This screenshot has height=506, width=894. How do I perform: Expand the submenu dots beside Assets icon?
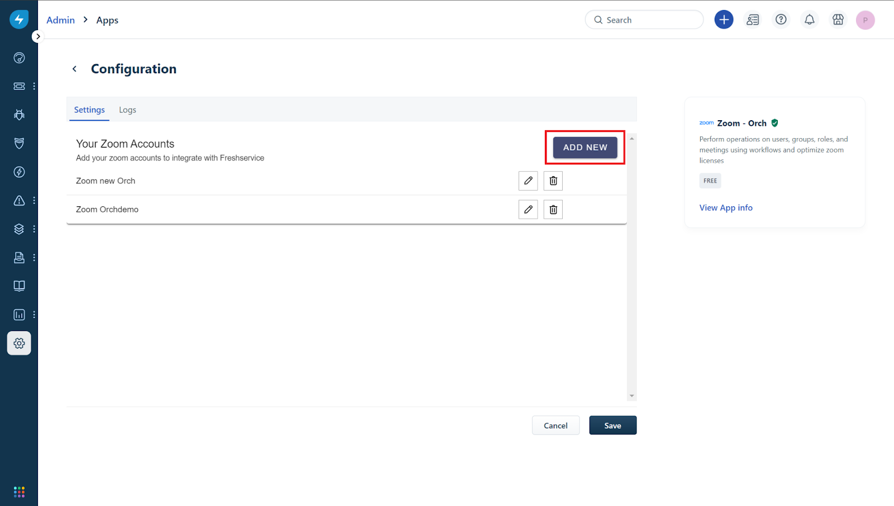34,229
